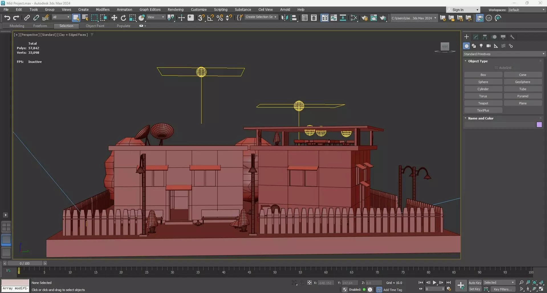Activate the Select and Move tool
The image size is (547, 293).
click(x=114, y=18)
